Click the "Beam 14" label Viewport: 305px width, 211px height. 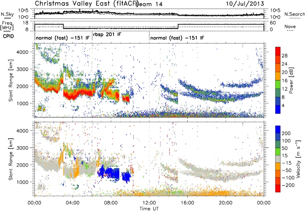[x=149, y=4]
